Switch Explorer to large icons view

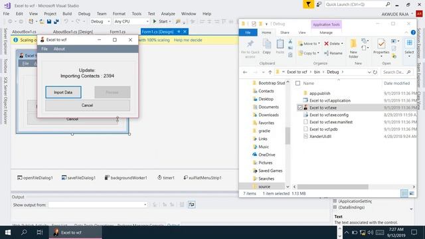point(412,193)
